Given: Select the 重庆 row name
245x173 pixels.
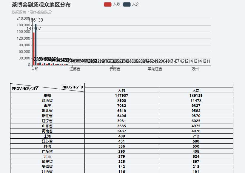Looking at the screenshot, I should pos(47,105).
